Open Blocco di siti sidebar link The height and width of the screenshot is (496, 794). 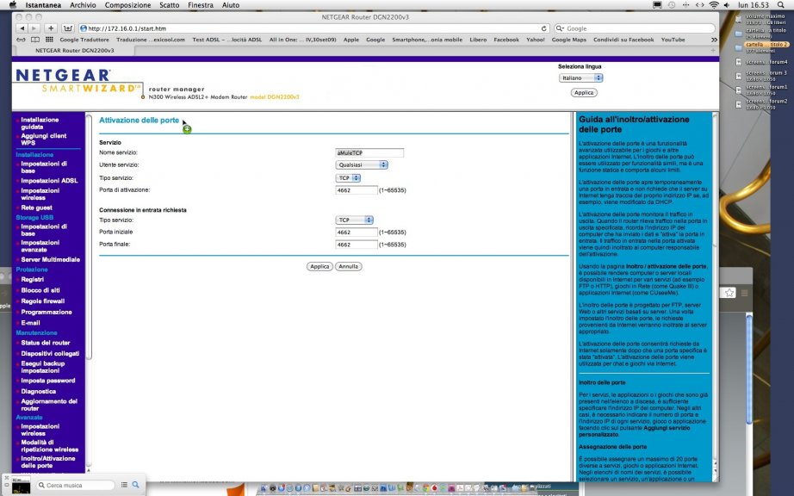tap(40, 290)
